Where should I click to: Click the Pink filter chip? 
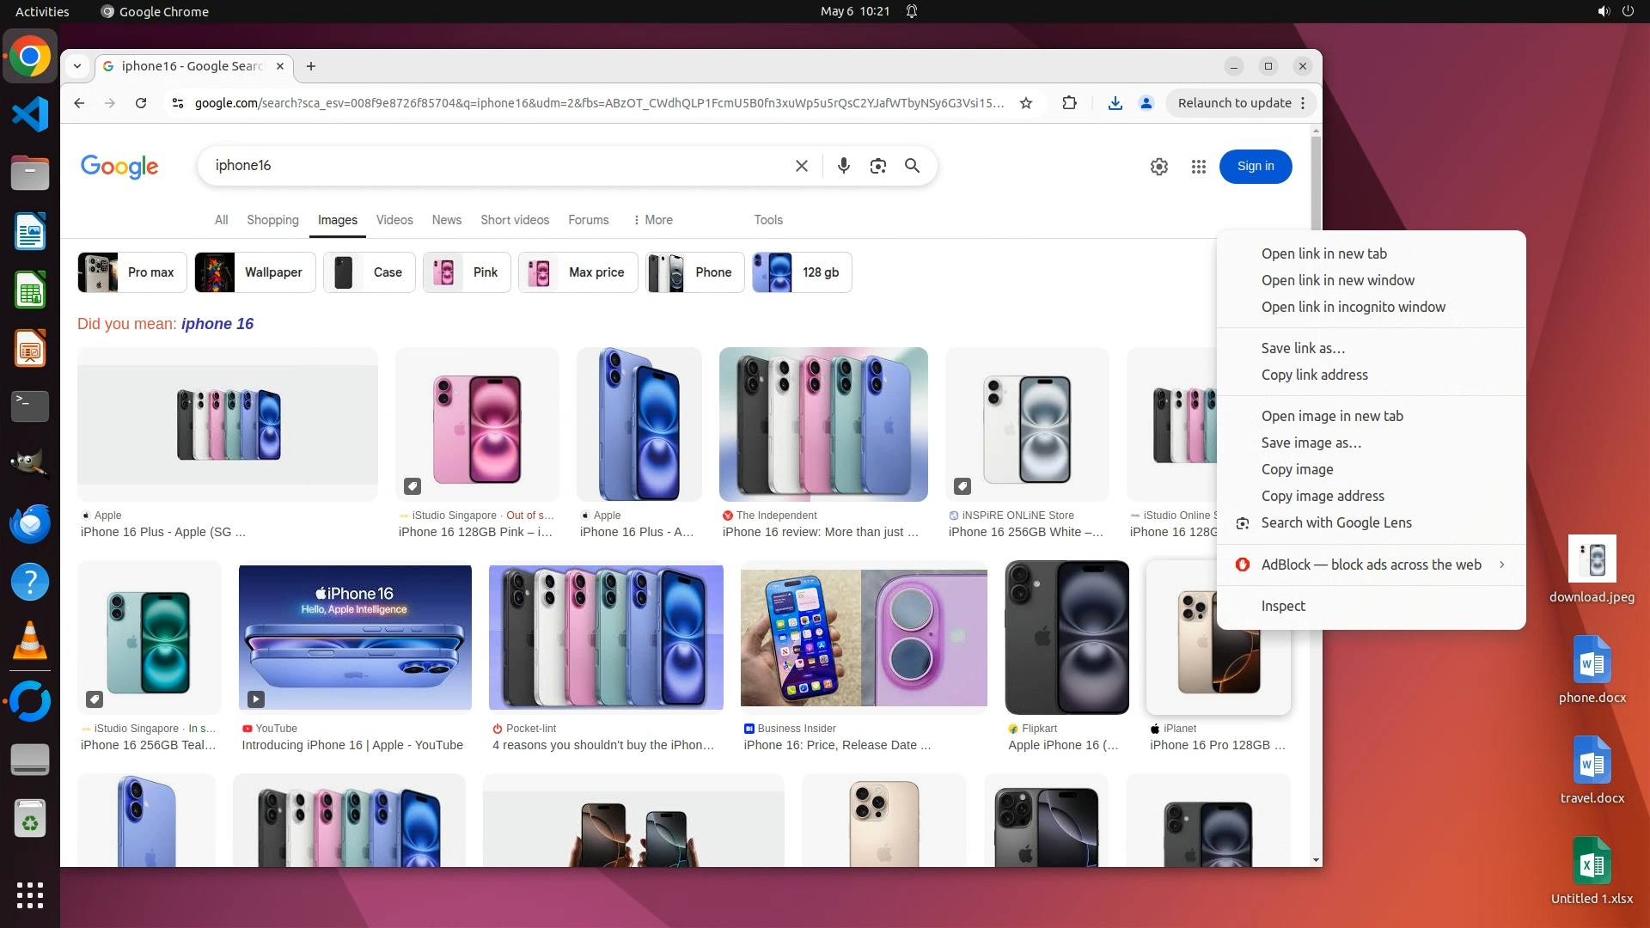(467, 272)
